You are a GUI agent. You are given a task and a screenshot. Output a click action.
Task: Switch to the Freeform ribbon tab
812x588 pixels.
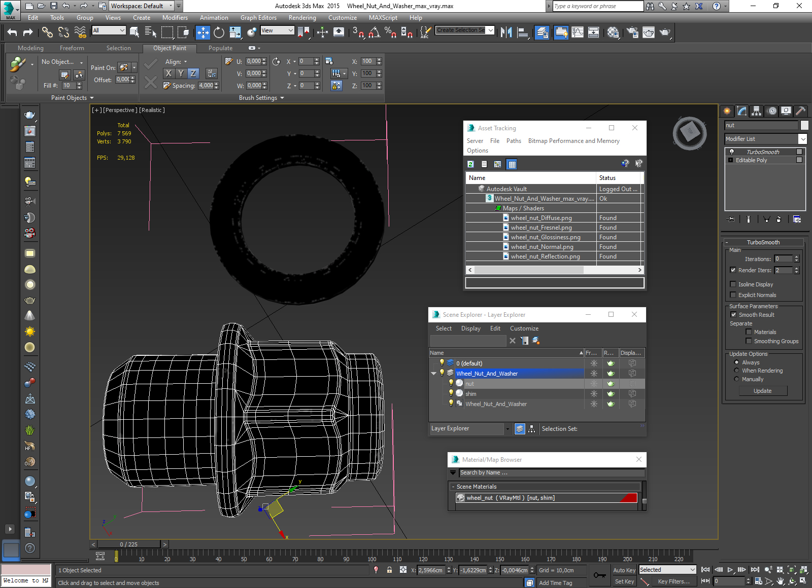72,48
